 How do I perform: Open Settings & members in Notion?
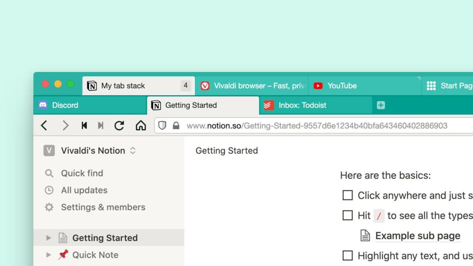pos(103,207)
